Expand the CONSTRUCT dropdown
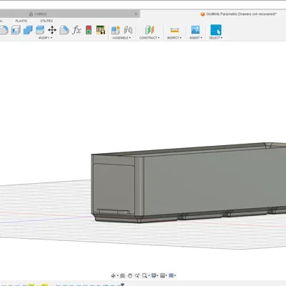Viewport: 286px width, 286px height. point(149,38)
